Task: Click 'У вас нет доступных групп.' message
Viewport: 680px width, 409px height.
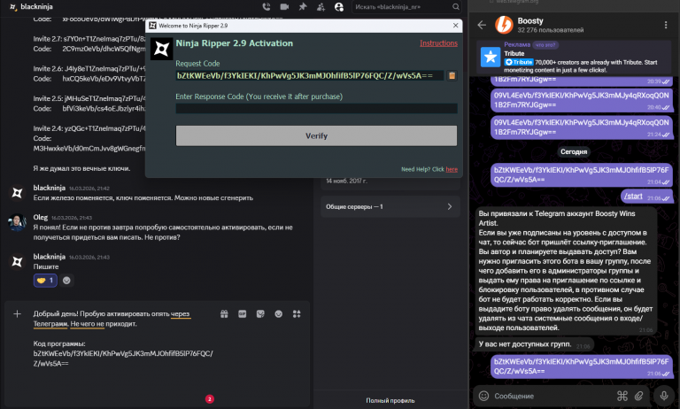Action: tap(534, 344)
